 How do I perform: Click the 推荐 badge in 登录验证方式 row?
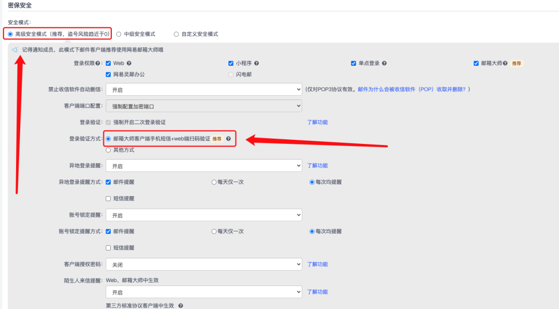[x=217, y=139]
